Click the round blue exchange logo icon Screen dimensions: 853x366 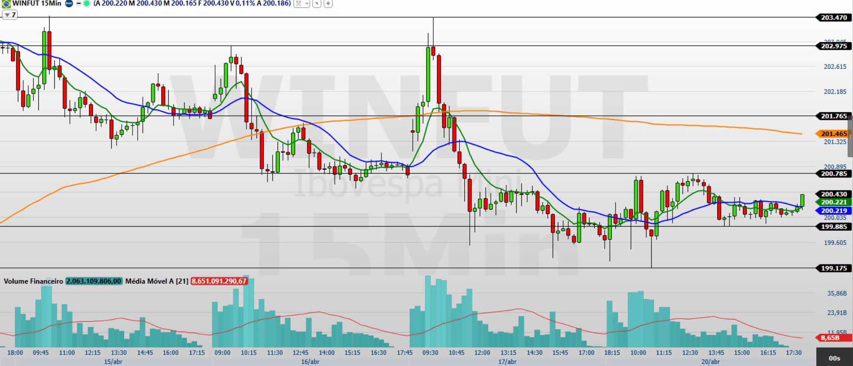point(69,4)
